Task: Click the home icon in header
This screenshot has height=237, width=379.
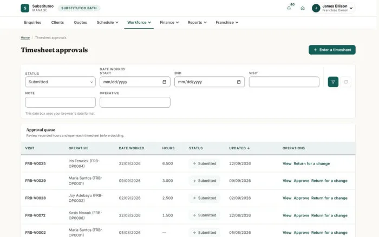Action: 303,8
